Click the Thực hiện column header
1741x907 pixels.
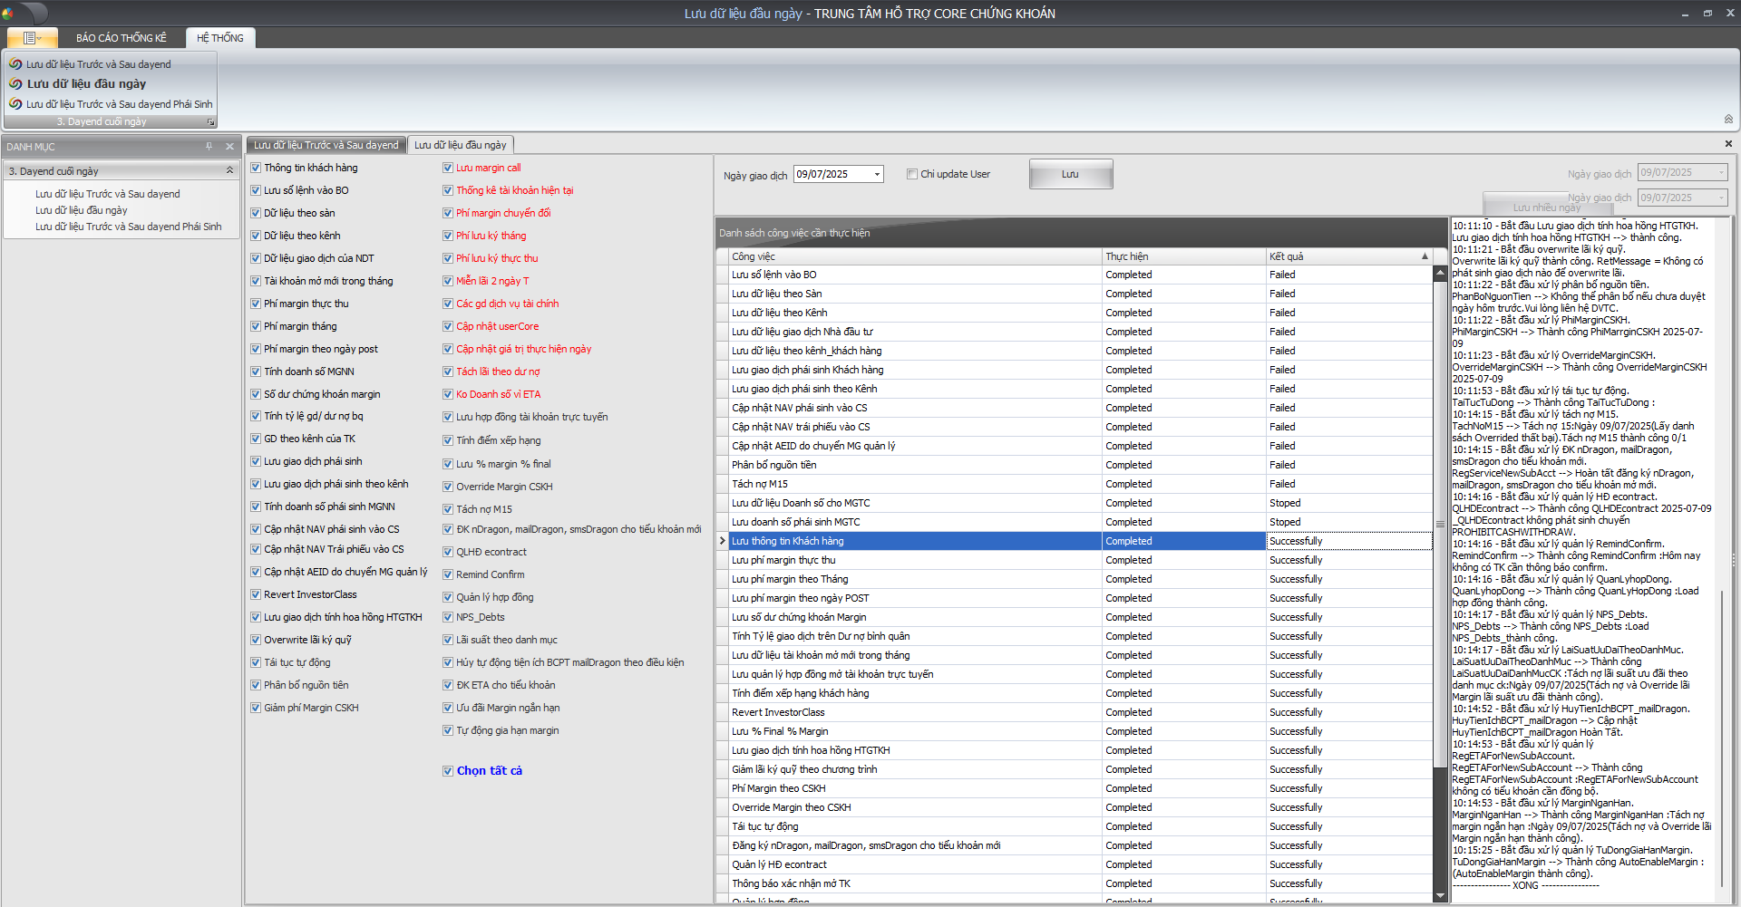[1184, 256]
